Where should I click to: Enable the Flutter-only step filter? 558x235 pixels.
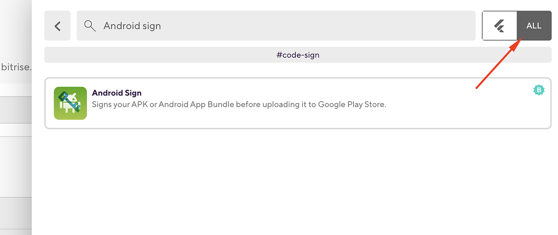(499, 25)
